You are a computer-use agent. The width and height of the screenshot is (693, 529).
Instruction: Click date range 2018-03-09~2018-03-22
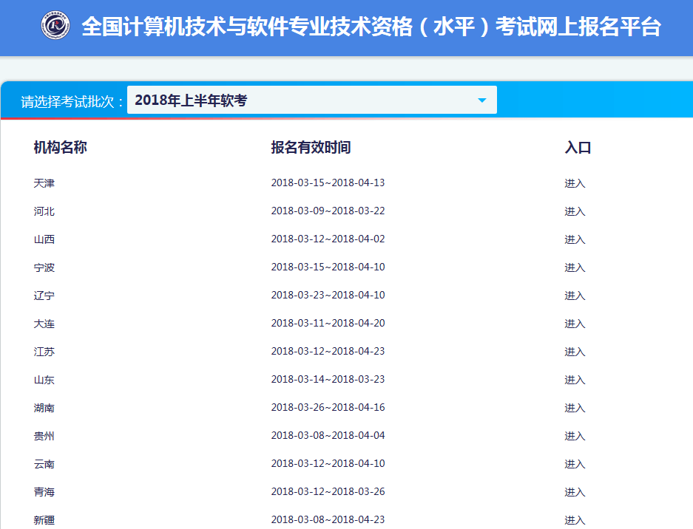(x=328, y=211)
